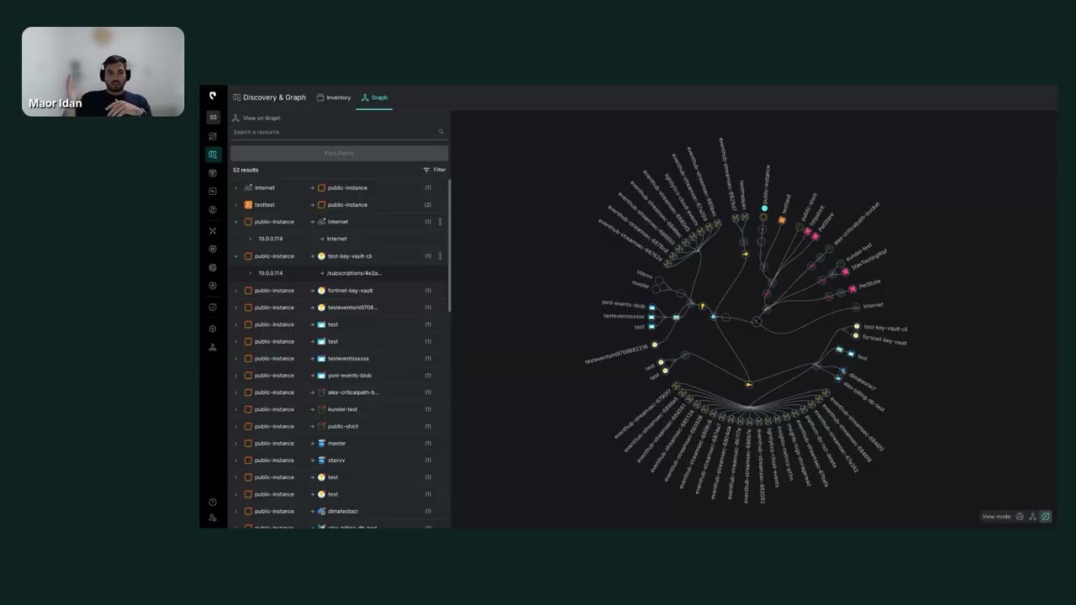Click the app logo in the sidebar
The image size is (1076, 605).
pos(213,97)
